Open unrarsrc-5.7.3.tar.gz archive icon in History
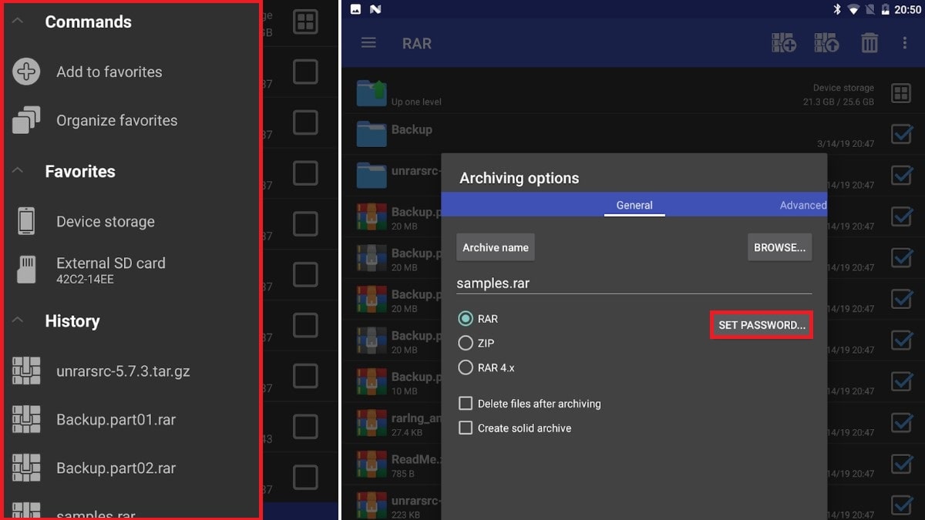This screenshot has height=520, width=925. tap(26, 371)
